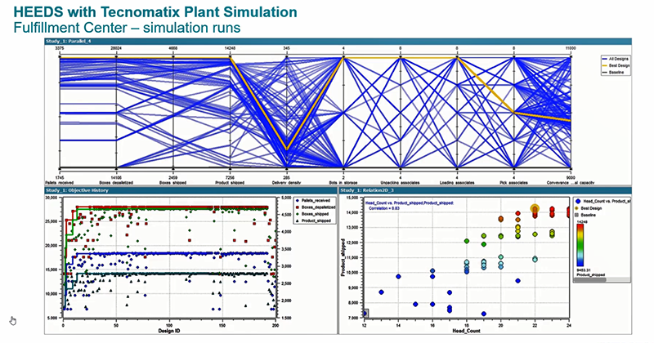This screenshot has height=343, width=654.
Task: Click 'Baseline' in the parallel plot legend
Action: pos(616,72)
